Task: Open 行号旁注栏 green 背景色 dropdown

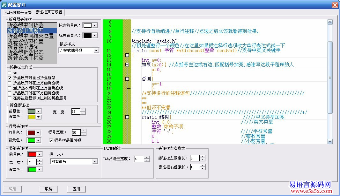Action: click(38, 140)
